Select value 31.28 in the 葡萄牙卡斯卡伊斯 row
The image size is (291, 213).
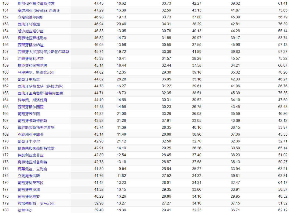(121, 121)
